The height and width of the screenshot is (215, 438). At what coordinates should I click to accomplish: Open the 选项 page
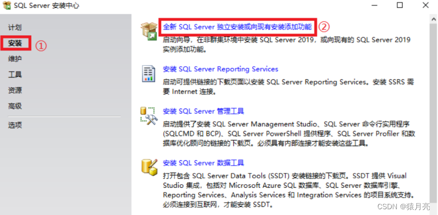pyautogui.click(x=15, y=125)
